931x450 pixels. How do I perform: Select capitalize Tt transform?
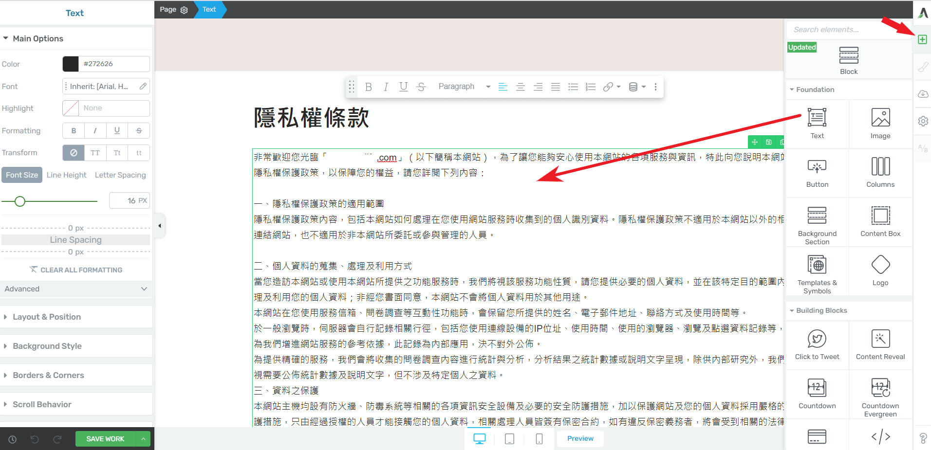117,153
